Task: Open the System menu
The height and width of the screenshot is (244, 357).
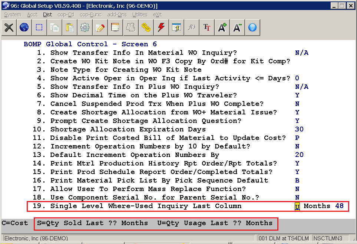Action: click(x=13, y=14)
